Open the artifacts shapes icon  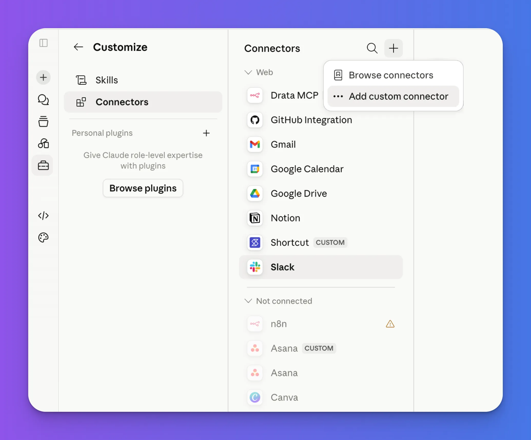coord(43,144)
